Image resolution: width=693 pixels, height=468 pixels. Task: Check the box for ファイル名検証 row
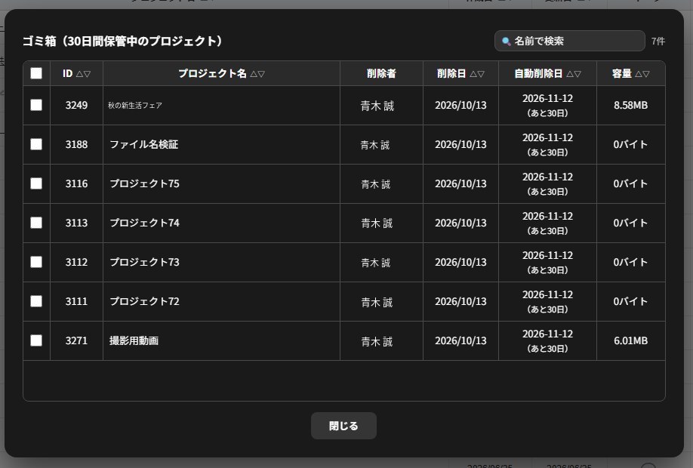pos(36,144)
